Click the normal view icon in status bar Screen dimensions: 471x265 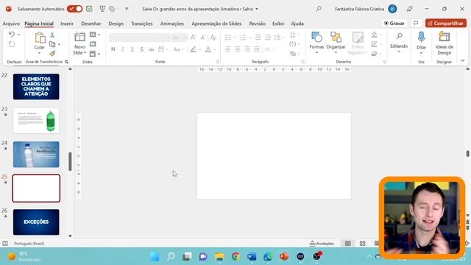(348, 244)
